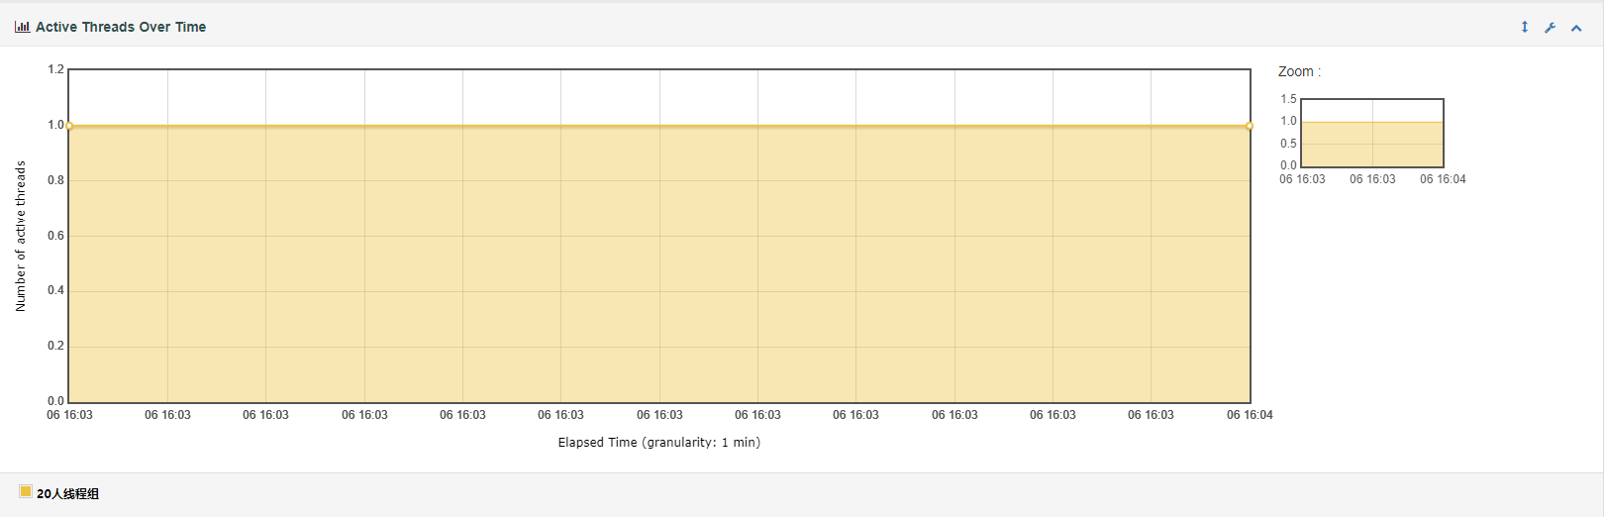Click the 0.5 value on the zoom chart axis
Image resolution: width=1605 pixels, height=517 pixels.
[1288, 144]
